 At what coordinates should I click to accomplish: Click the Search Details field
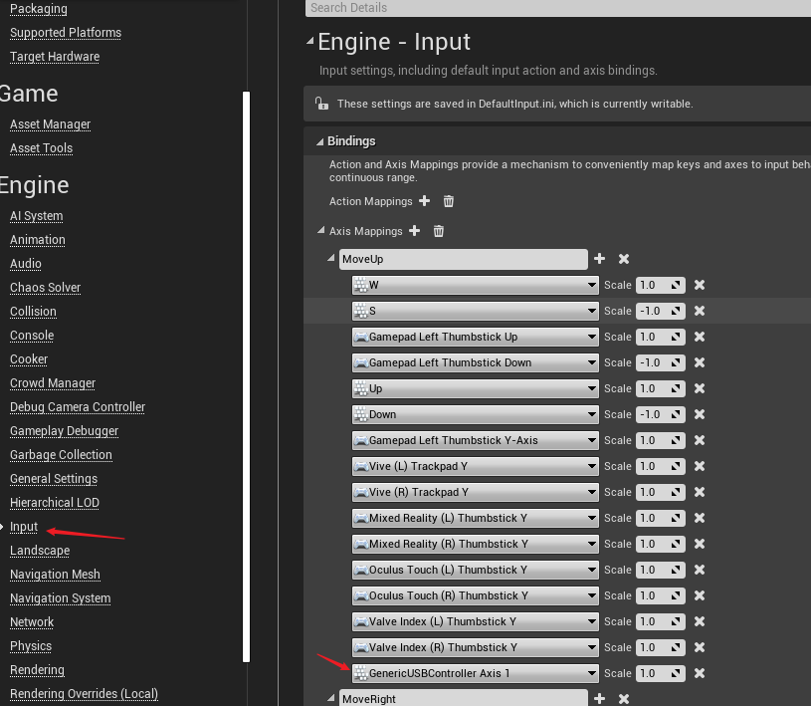(558, 8)
